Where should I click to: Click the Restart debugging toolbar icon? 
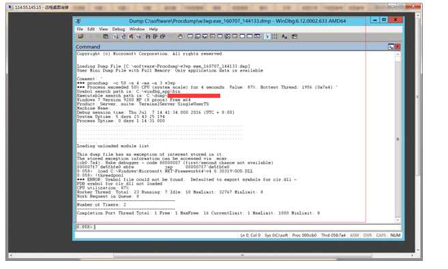[123, 36]
